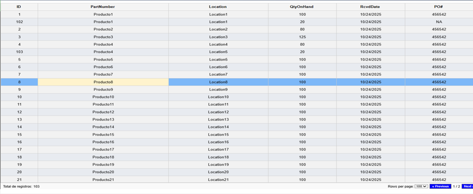
Task: Click the PartNumber column header
Action: point(103,7)
